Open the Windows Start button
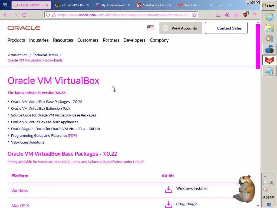Image resolution: width=277 pixels, height=208 pixels. [268, 5]
